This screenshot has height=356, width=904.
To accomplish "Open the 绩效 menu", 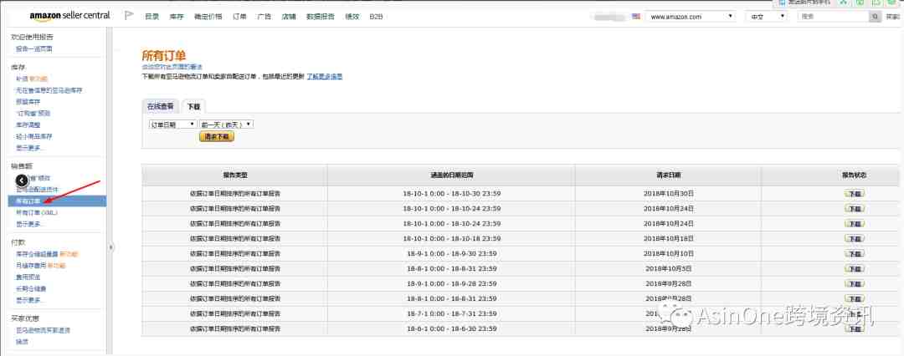I will [352, 17].
